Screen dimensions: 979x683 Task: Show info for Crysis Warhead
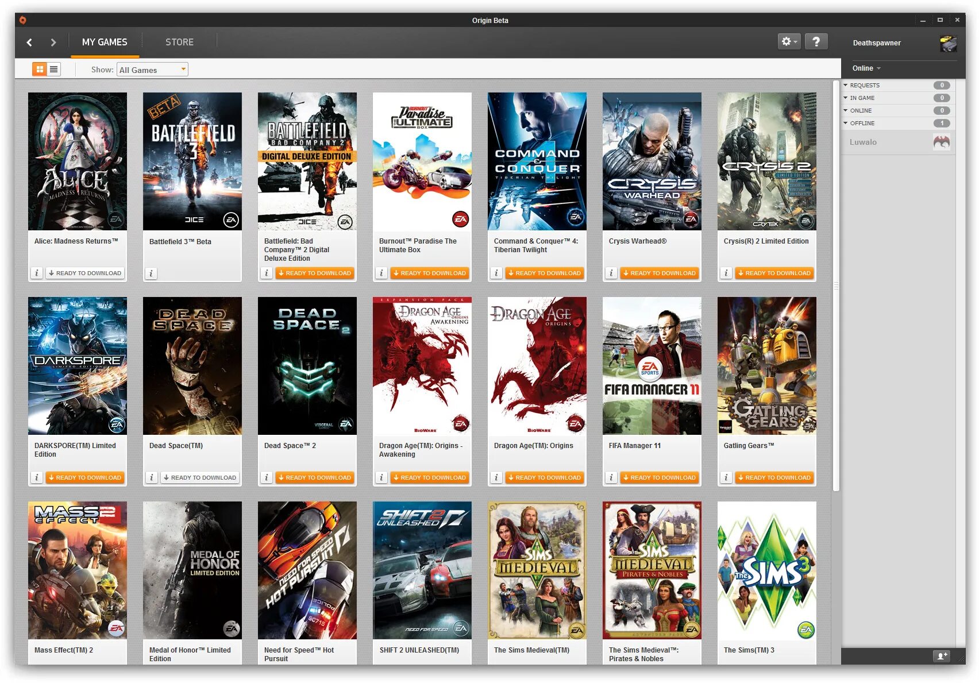611,273
